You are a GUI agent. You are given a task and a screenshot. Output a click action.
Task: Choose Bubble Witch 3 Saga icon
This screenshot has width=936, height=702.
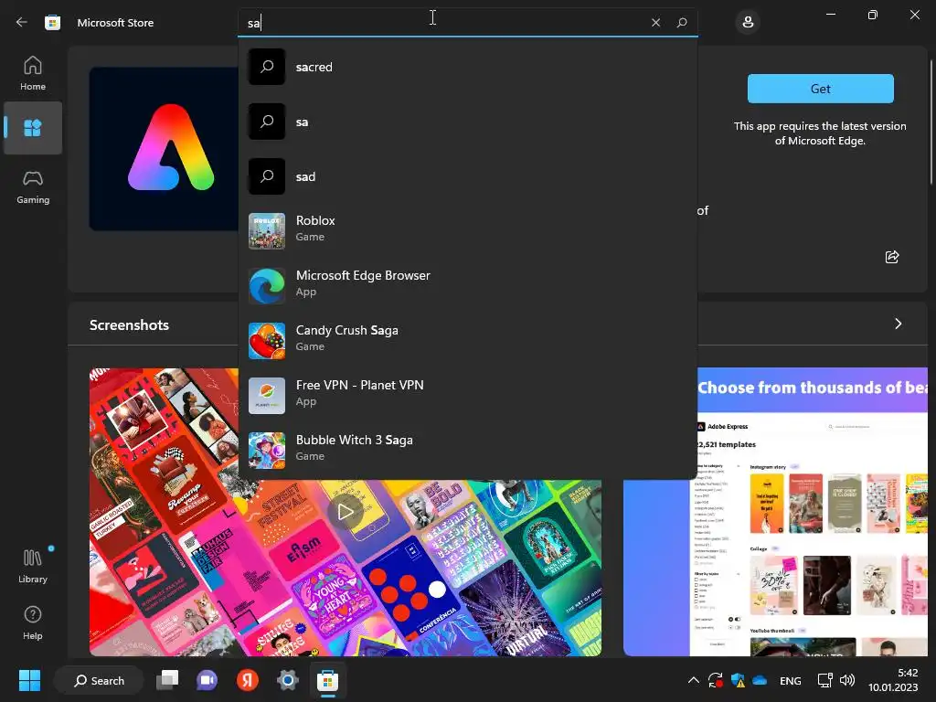pos(267,451)
